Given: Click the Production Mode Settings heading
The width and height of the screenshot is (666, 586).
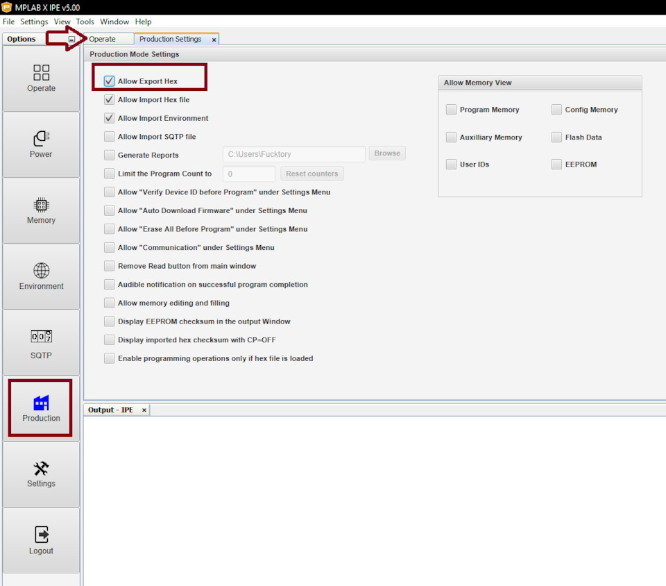Looking at the screenshot, I should [x=134, y=54].
